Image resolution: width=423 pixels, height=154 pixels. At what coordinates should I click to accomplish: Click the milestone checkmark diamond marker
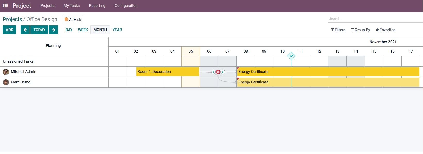tap(291, 56)
